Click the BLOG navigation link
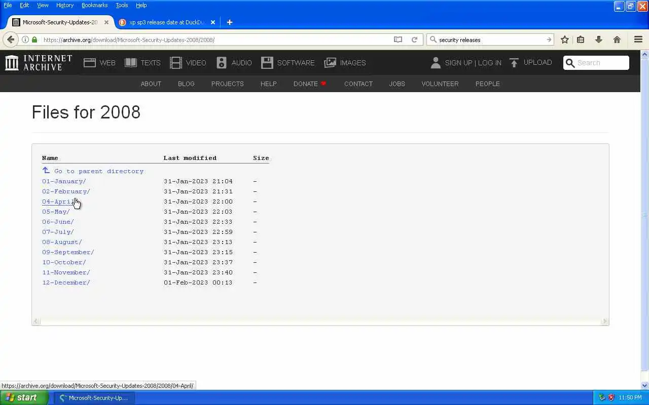Viewport: 649px width, 405px height. coord(186,84)
